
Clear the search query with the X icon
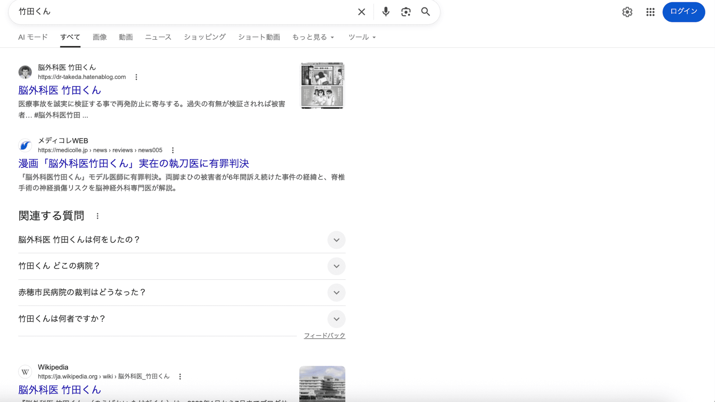pos(361,12)
